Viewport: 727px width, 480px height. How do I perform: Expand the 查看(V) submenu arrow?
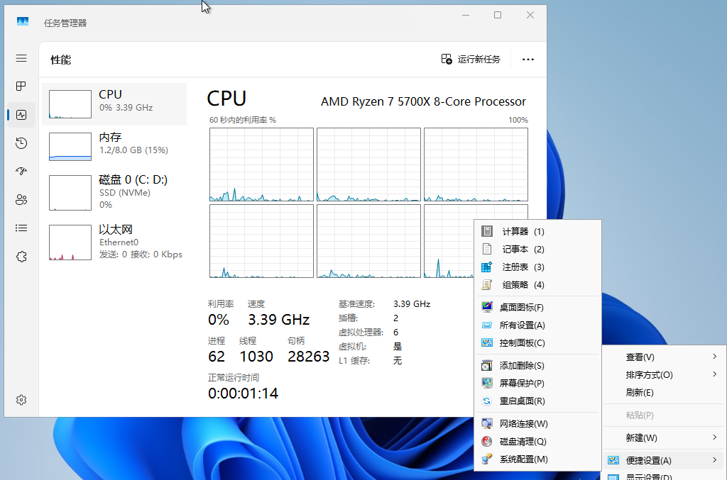click(714, 357)
